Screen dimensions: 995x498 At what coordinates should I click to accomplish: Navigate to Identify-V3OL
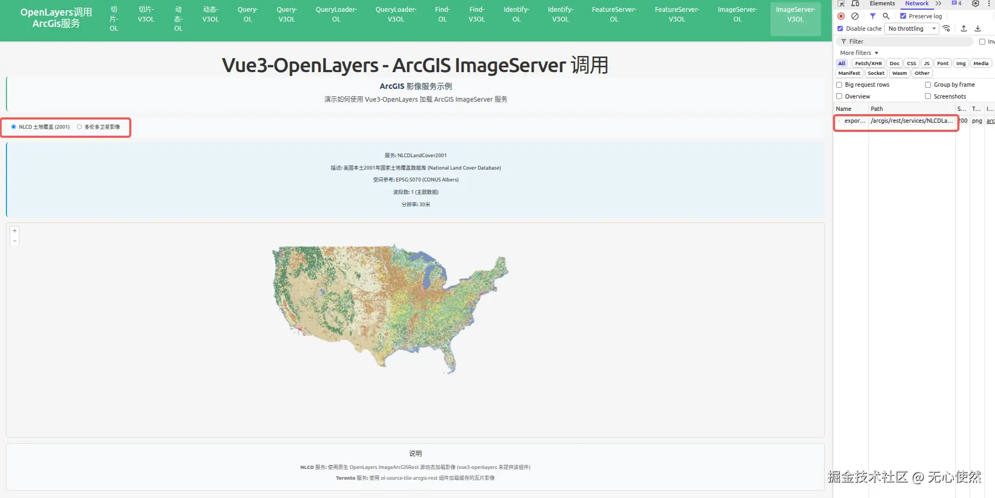point(560,15)
